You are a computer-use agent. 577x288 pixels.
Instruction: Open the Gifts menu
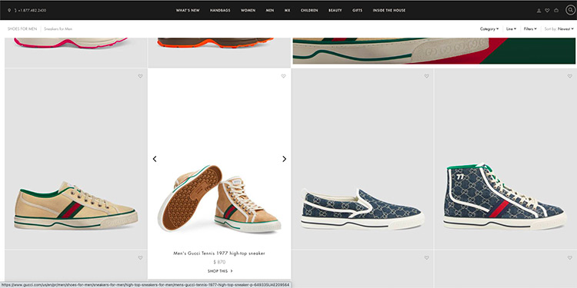pyautogui.click(x=357, y=10)
